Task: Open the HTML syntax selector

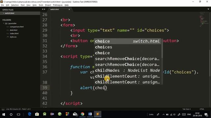Action: pos(202,109)
